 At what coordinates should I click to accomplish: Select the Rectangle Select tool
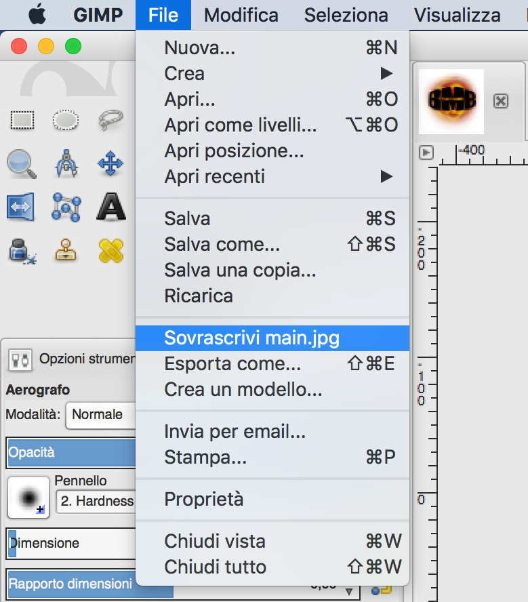(22, 121)
